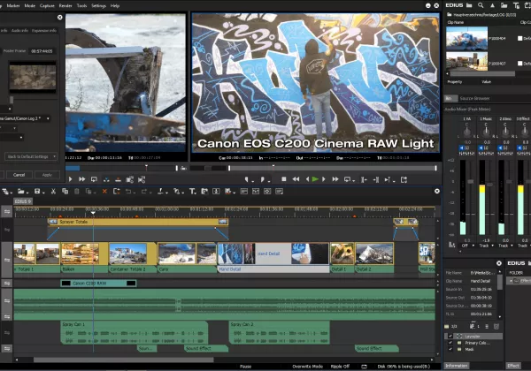Toggle the Primary Color Correction checkbox
The width and height of the screenshot is (531, 371).
click(x=450, y=343)
